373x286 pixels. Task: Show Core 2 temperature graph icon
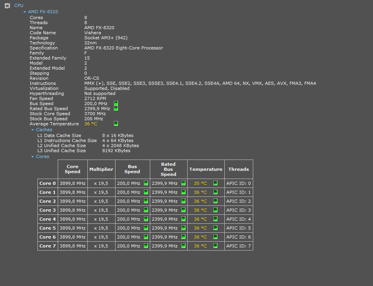(x=215, y=201)
